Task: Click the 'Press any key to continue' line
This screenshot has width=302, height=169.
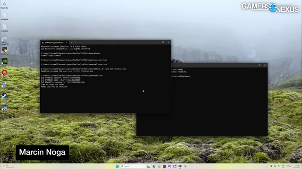Action: 54,87
